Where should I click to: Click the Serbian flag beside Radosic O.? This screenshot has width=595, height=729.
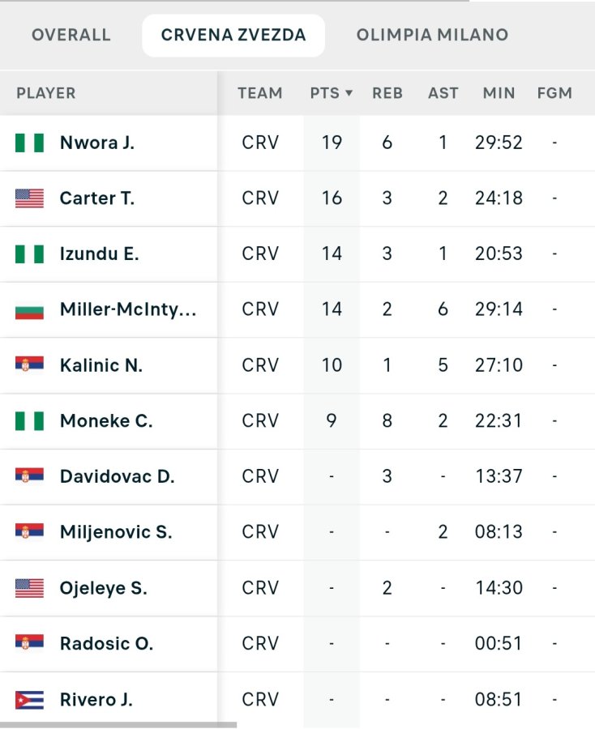[x=29, y=643]
